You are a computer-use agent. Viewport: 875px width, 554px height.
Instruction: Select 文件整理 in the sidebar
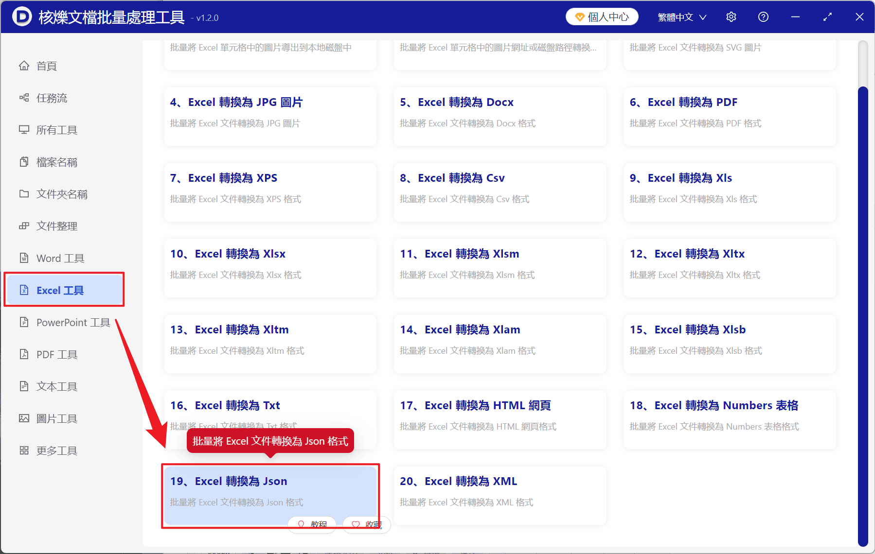click(x=64, y=226)
